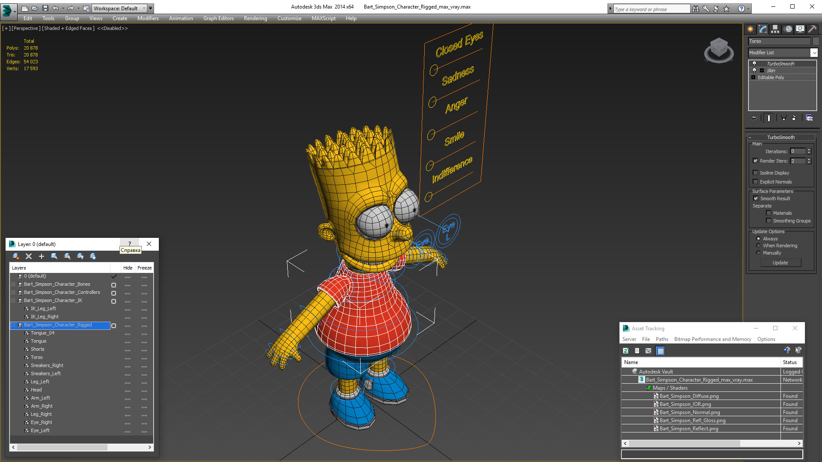The width and height of the screenshot is (822, 462).
Task: Open the Graph Editors menu
Action: point(218,18)
